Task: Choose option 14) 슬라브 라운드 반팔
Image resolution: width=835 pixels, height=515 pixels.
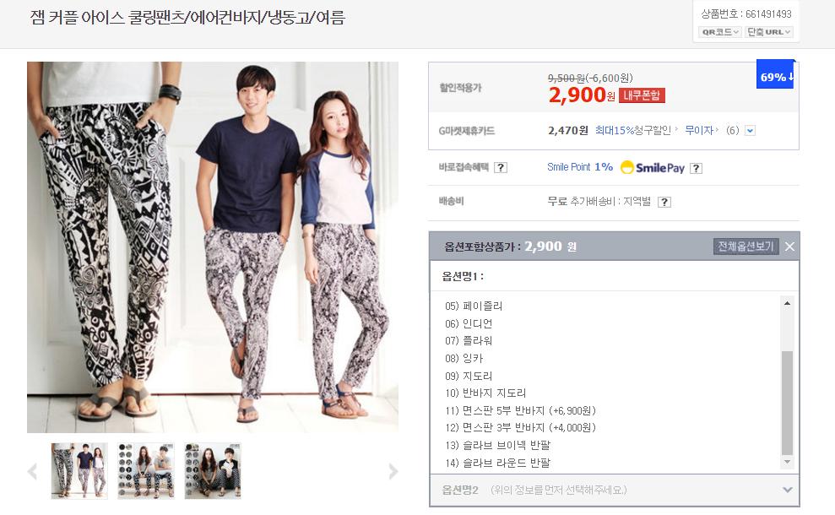Action: click(x=497, y=463)
